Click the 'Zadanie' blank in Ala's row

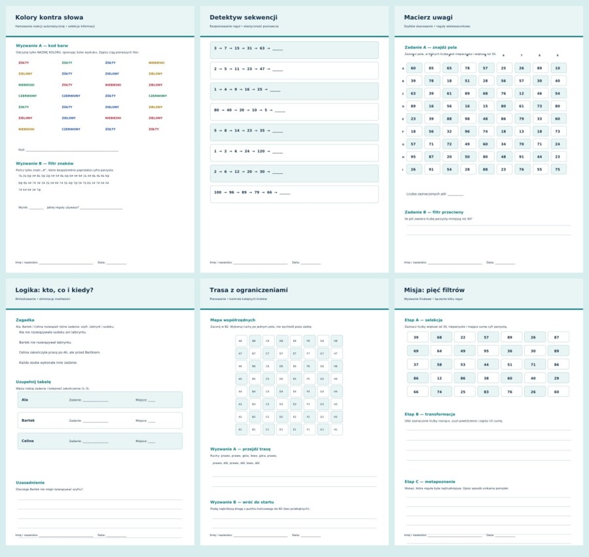tap(96, 400)
